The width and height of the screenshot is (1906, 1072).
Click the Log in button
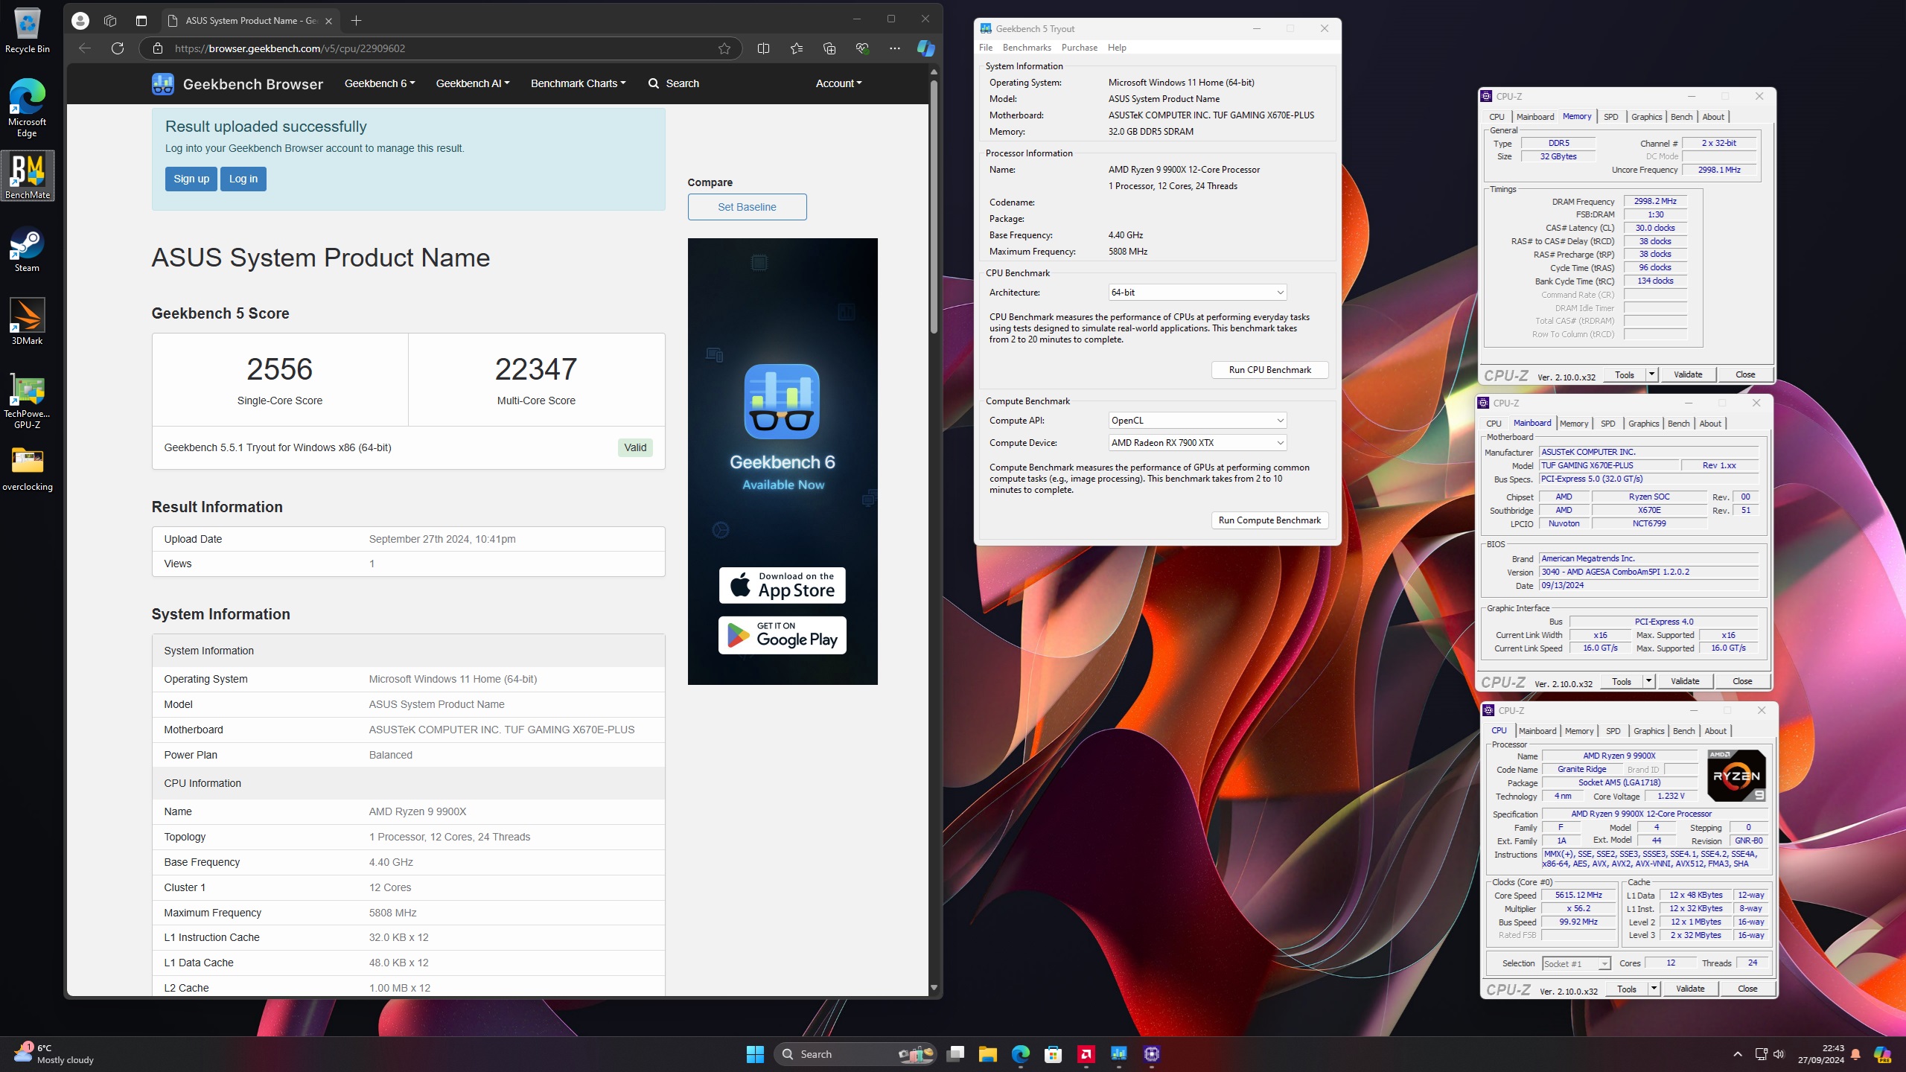(243, 179)
